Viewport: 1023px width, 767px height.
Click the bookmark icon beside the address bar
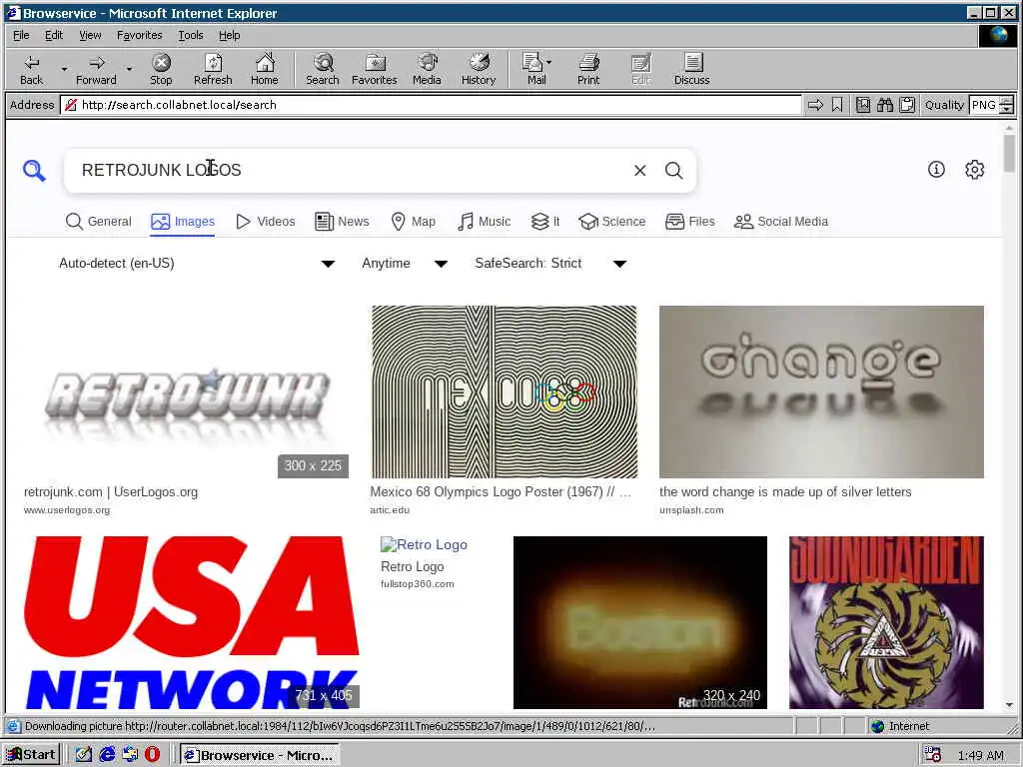pyautogui.click(x=837, y=105)
